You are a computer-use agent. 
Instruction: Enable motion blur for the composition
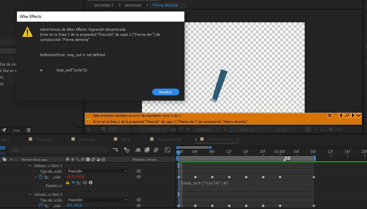(156, 150)
